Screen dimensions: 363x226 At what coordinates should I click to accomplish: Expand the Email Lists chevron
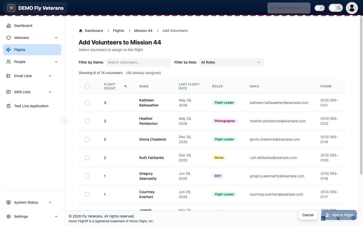[x=50, y=76]
